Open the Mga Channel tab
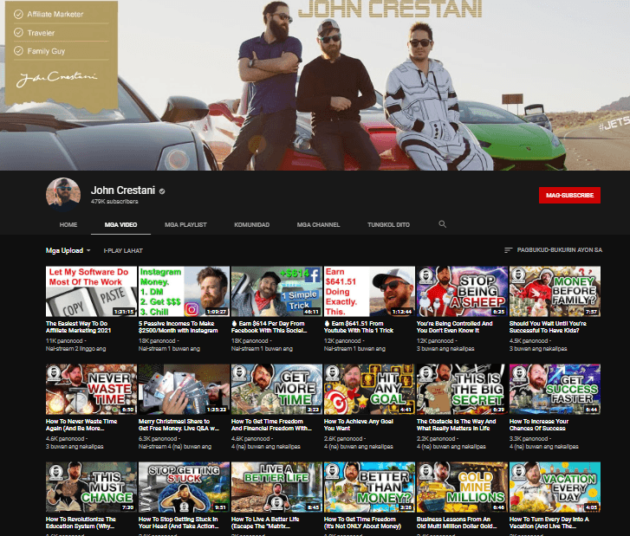 (x=318, y=225)
